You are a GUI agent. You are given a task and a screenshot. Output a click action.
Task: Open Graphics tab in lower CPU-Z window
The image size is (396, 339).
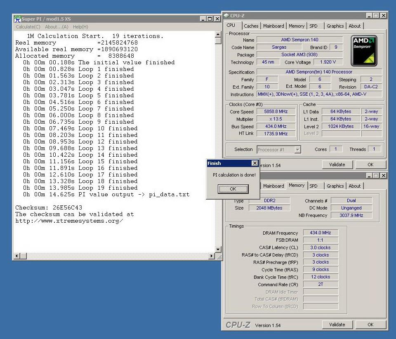pyautogui.click(x=335, y=186)
